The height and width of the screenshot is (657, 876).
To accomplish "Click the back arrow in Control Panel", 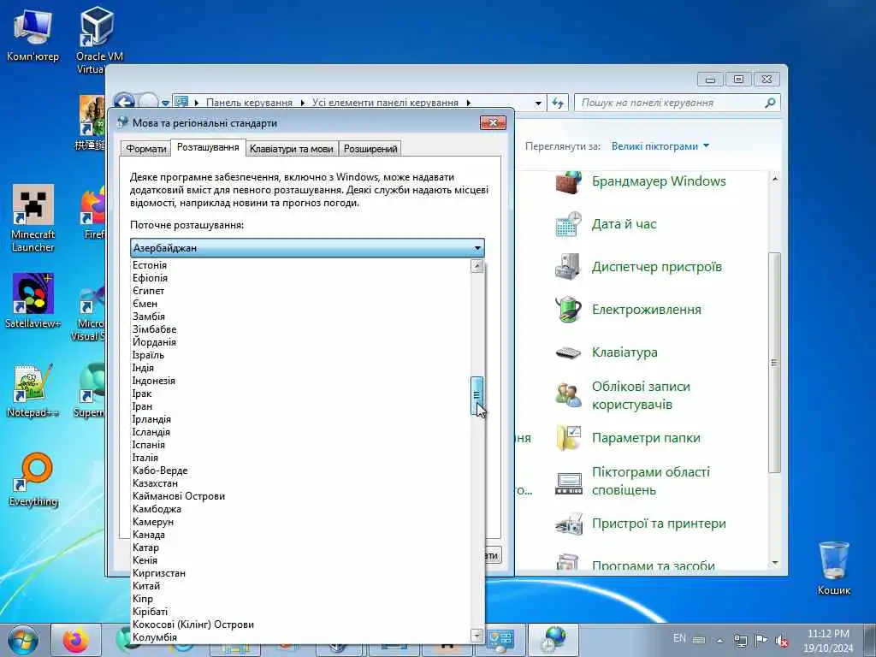I will click(x=124, y=103).
